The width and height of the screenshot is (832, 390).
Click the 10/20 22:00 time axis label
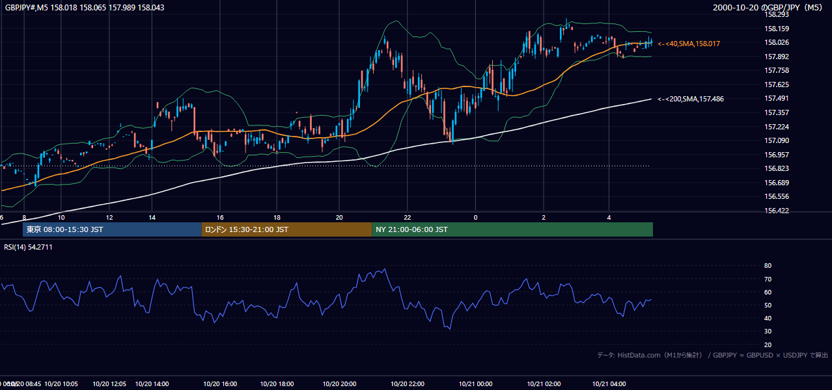408,384
